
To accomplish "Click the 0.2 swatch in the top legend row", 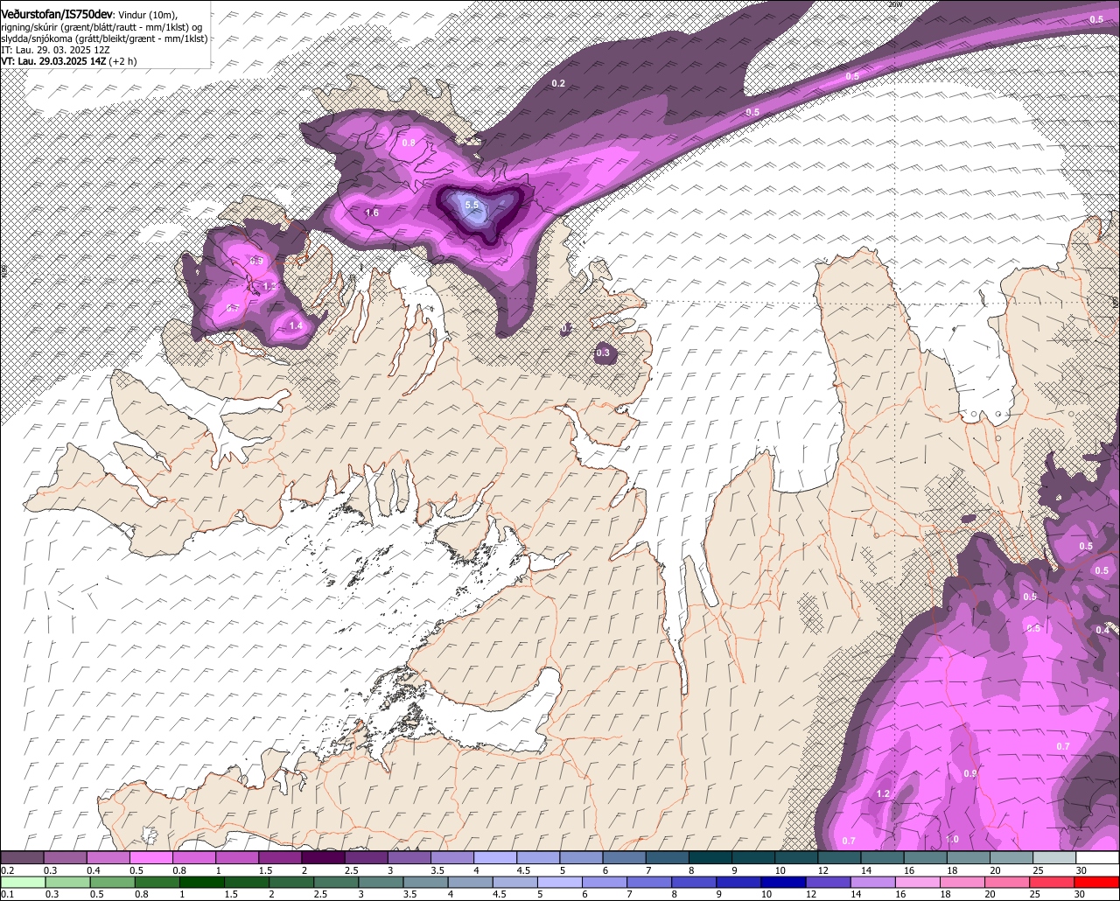I will pos(22,857).
